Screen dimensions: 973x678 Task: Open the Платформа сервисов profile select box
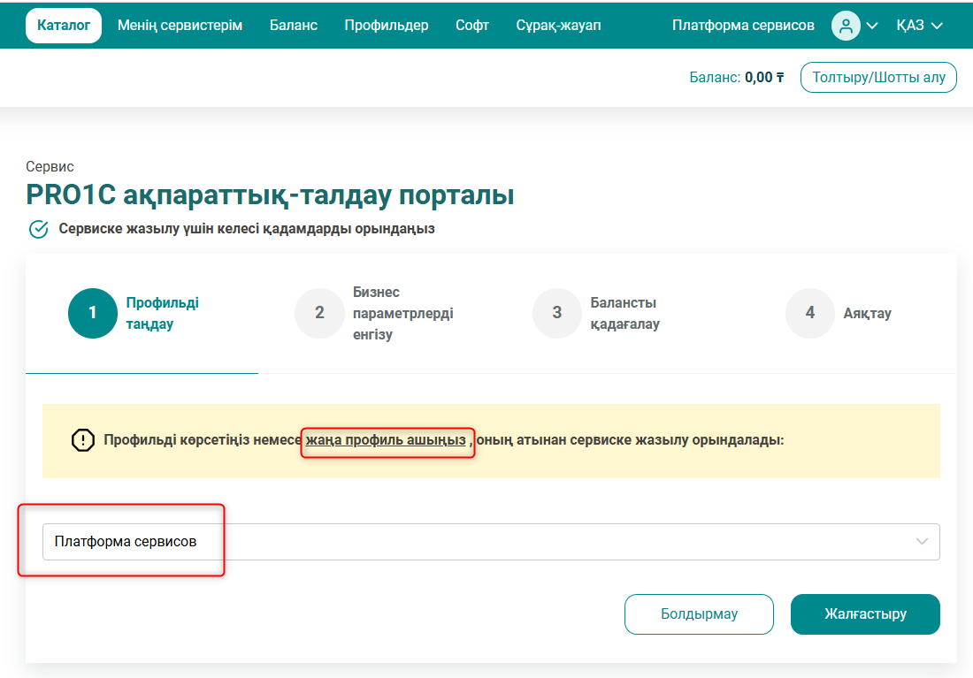click(x=491, y=542)
